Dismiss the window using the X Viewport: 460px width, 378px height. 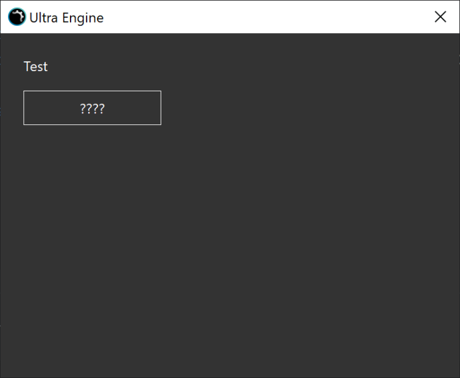click(440, 17)
